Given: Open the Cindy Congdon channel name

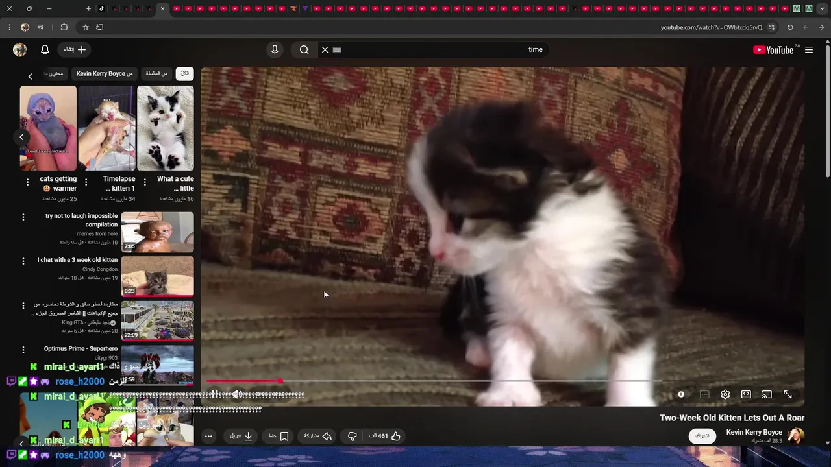Looking at the screenshot, I should coord(100,269).
